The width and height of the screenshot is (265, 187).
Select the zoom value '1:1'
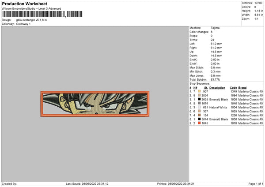coord(256,19)
